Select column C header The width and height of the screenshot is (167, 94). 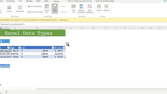coord(15,28)
